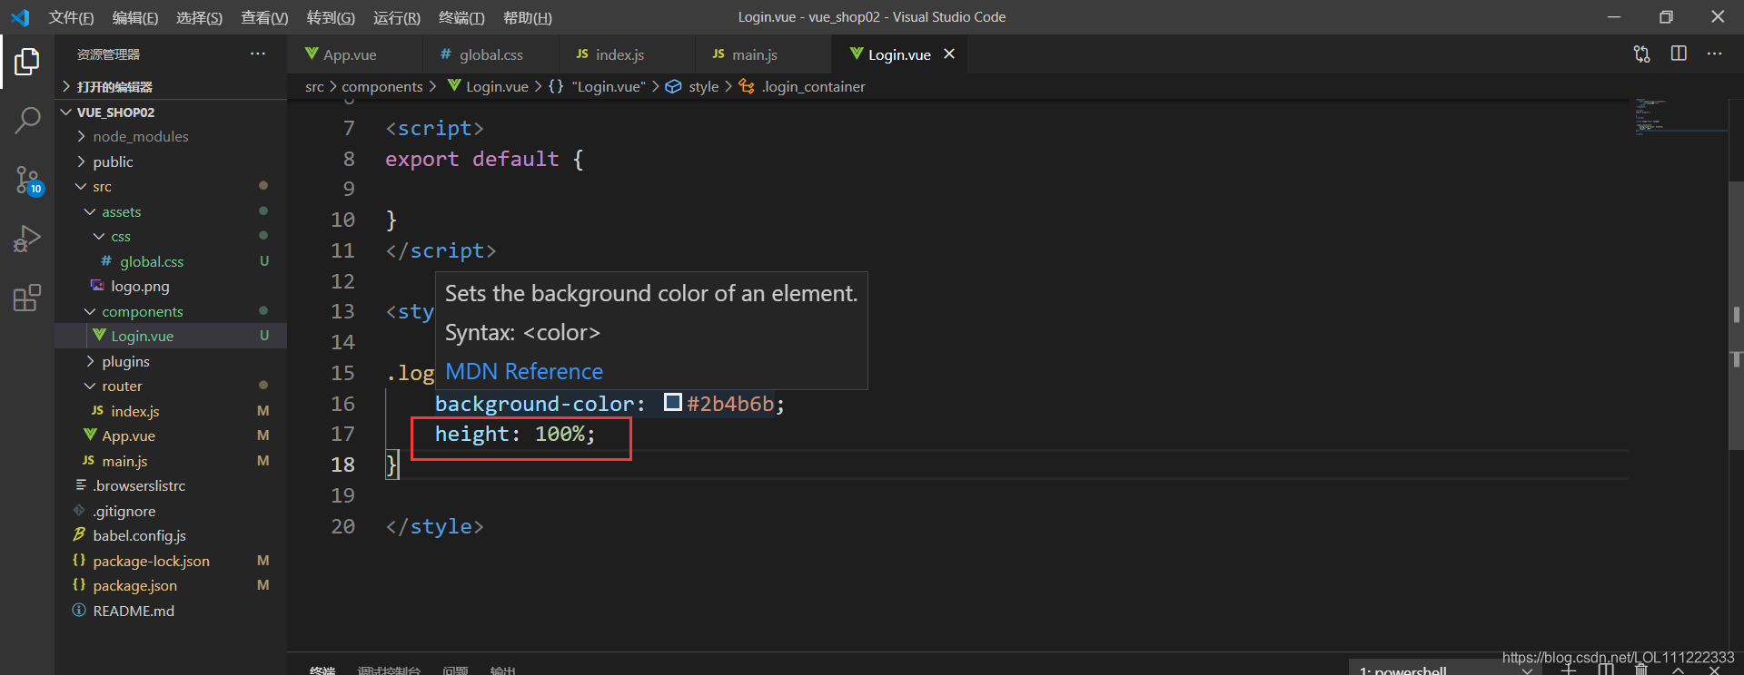This screenshot has height=675, width=1744.
Task: Select Login.vue in the file tree
Action: [171, 336]
